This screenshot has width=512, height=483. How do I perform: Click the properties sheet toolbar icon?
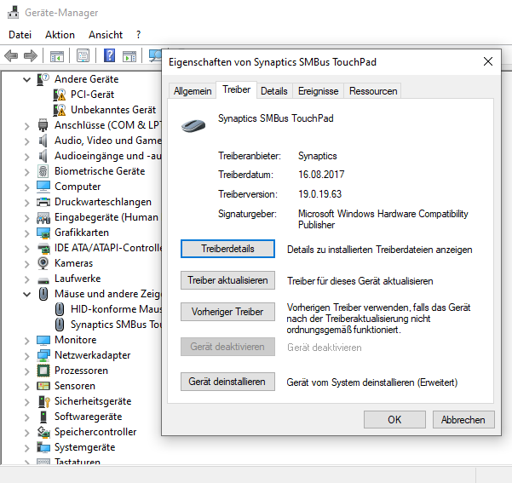83,56
